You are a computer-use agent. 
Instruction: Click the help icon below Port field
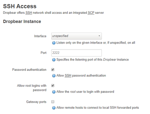pos(54,60)
